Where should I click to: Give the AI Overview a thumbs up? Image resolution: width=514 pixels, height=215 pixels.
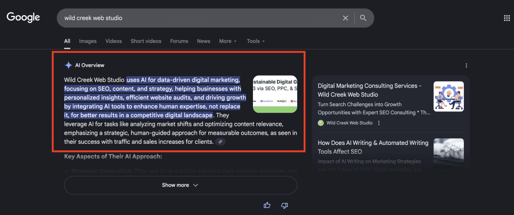[267, 205]
